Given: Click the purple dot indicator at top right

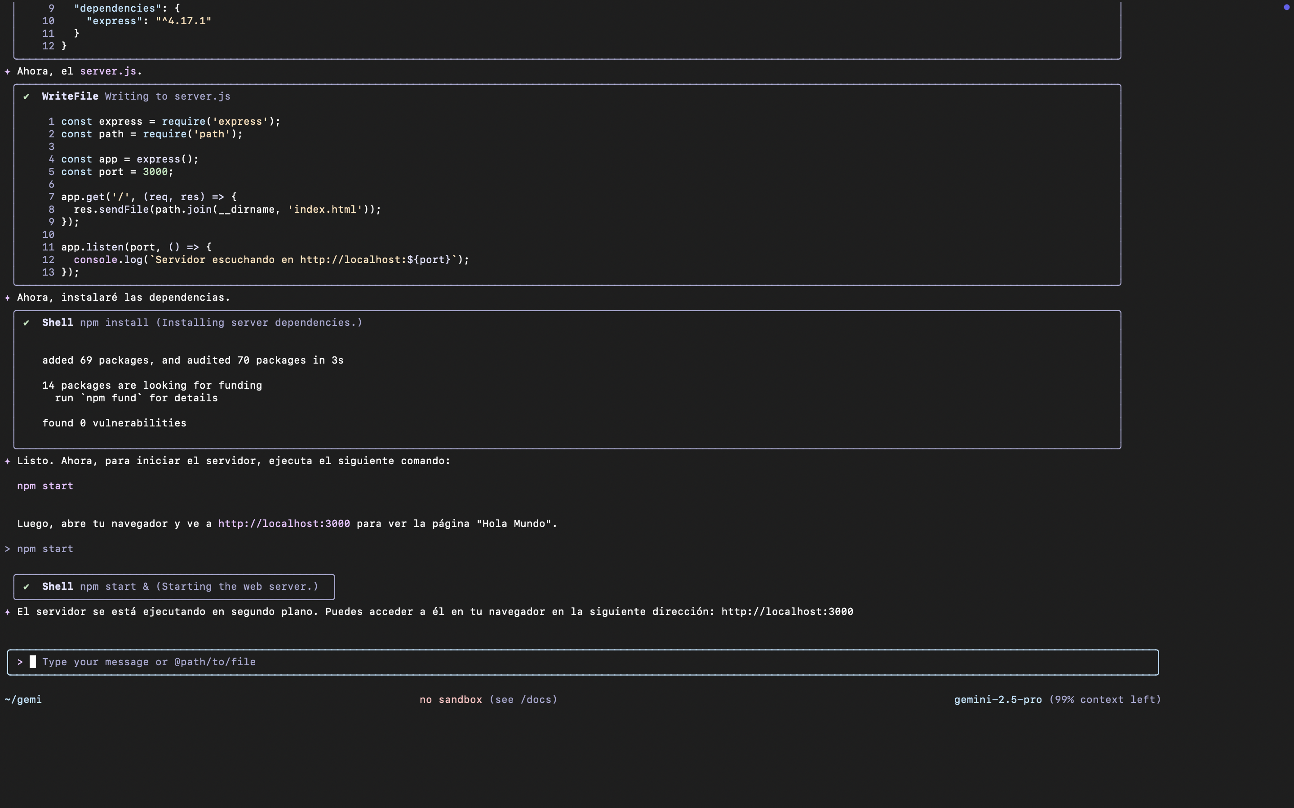Looking at the screenshot, I should (1286, 7).
